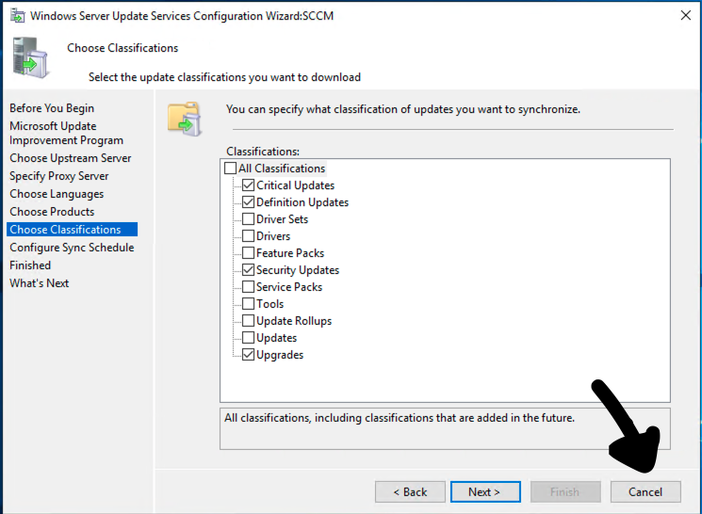Click the WSUS wizard title bar icon
Screen dimensions: 702x514
14,16
